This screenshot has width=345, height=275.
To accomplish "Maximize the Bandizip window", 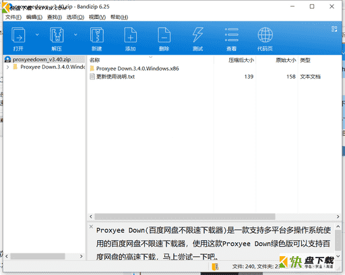I will (x=312, y=7).
